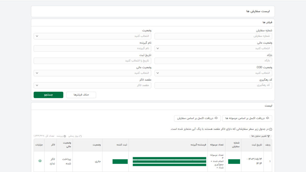Viewport: 306px width, 172px height.
Task: Click the info icon beside the locker note
Action: (x=271, y=129)
